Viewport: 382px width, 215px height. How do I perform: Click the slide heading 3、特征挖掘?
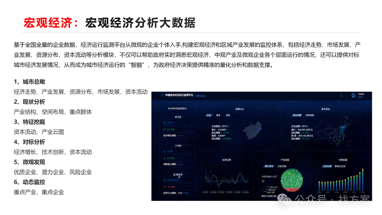click(x=29, y=122)
